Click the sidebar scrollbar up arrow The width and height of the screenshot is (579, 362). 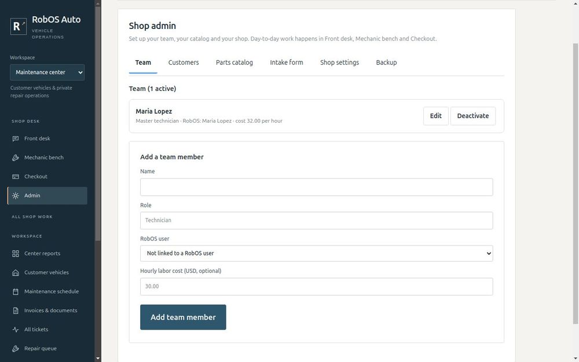pyautogui.click(x=98, y=3)
